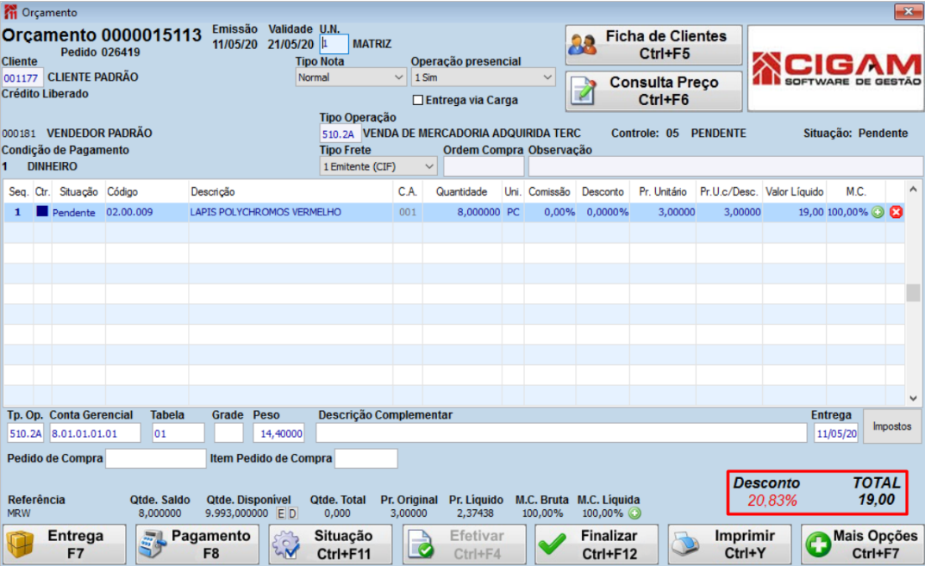Click the TOTAL 19,00 value
This screenshot has width=931, height=566.
click(877, 500)
